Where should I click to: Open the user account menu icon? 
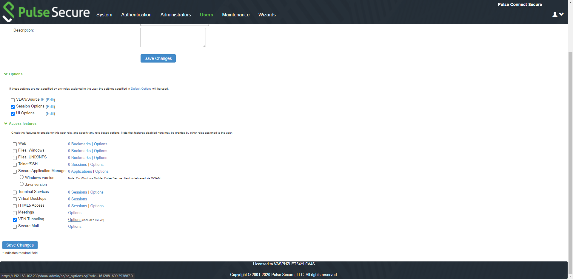pyautogui.click(x=558, y=14)
